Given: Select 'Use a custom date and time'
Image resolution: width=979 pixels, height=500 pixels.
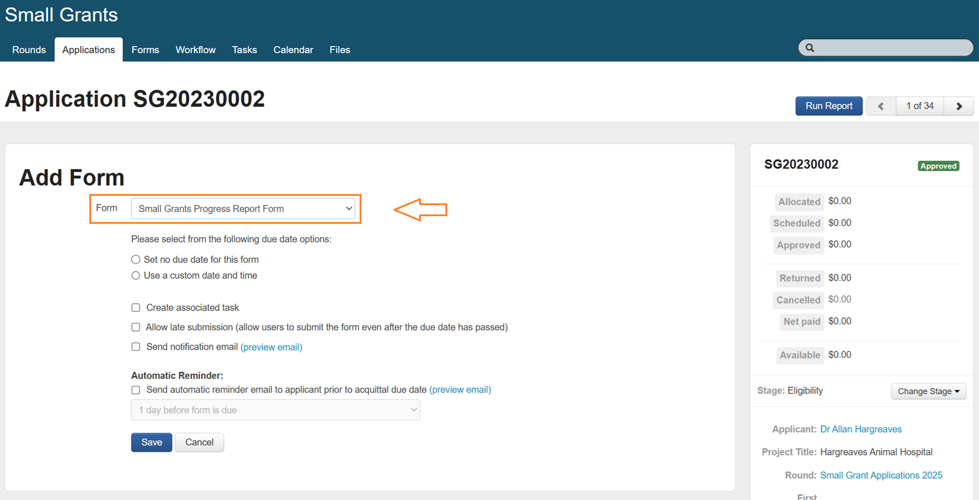Looking at the screenshot, I should (x=136, y=276).
